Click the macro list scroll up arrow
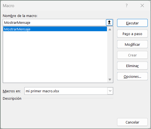 tap(110, 30)
